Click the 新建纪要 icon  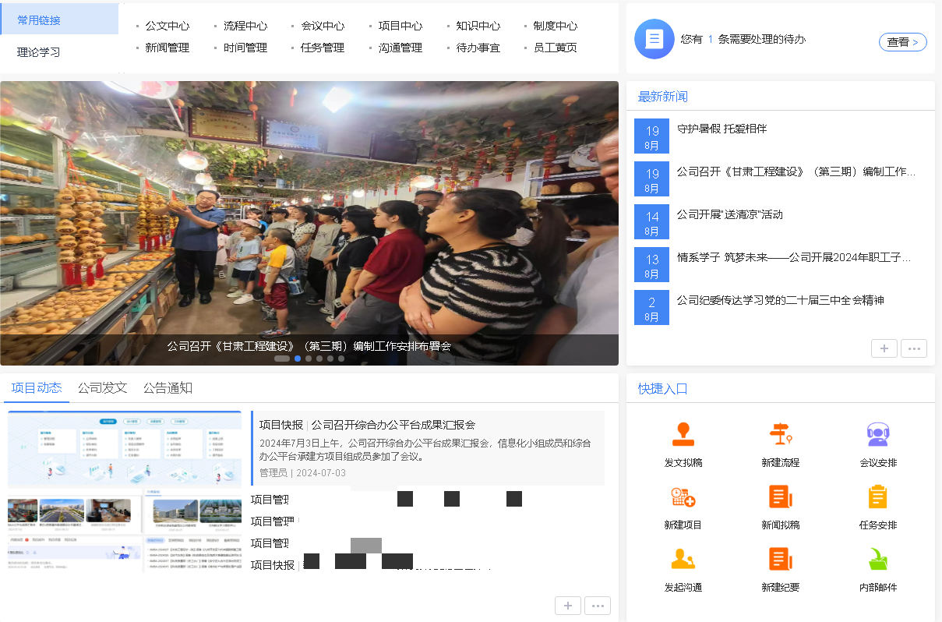(780, 559)
